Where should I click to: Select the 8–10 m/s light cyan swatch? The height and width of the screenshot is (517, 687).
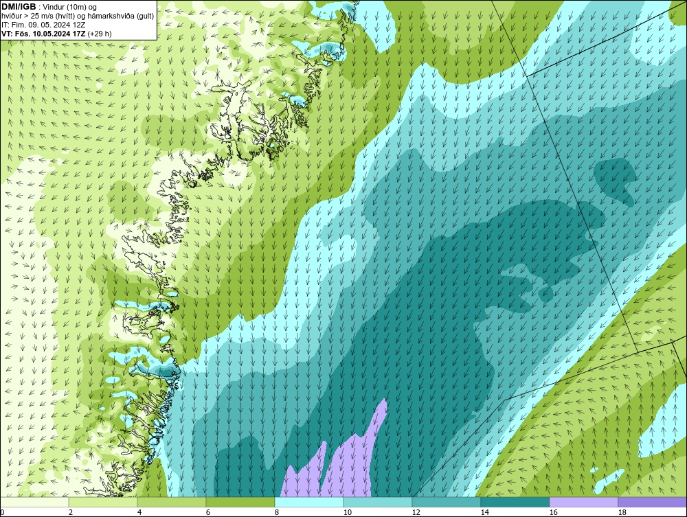pos(309,502)
